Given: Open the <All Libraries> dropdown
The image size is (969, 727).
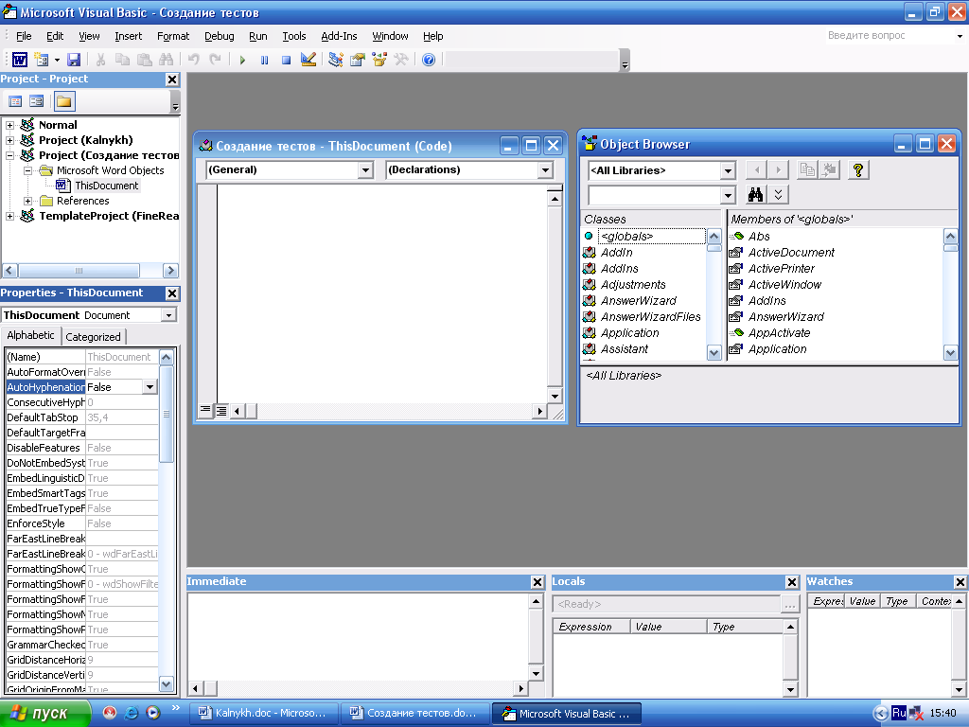Looking at the screenshot, I should tap(728, 170).
